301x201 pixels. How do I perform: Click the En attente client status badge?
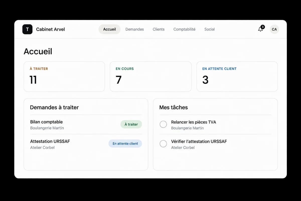(x=125, y=143)
